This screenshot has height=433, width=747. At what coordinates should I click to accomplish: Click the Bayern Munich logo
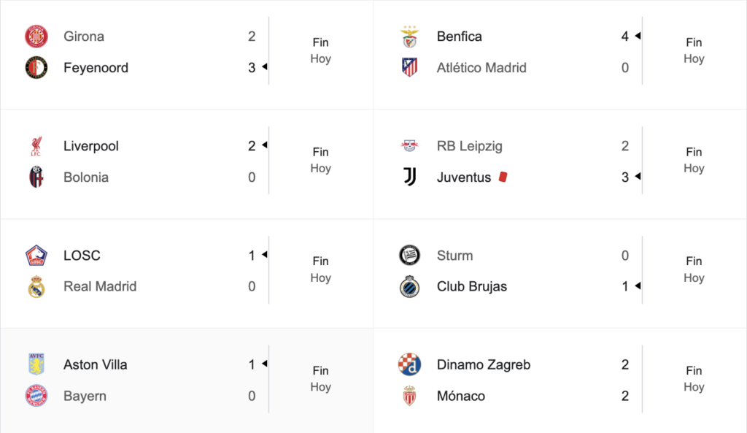pyautogui.click(x=36, y=396)
